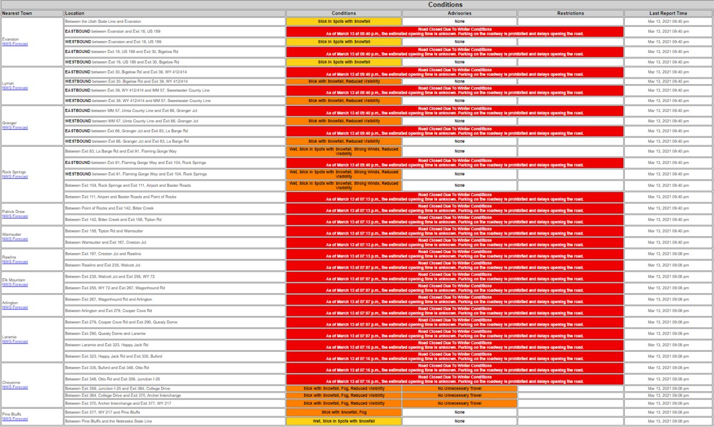This screenshot has height=427, width=714.
Task: Click road closed notice in Point of Rocks–Exit 142 row
Action: tap(455, 208)
